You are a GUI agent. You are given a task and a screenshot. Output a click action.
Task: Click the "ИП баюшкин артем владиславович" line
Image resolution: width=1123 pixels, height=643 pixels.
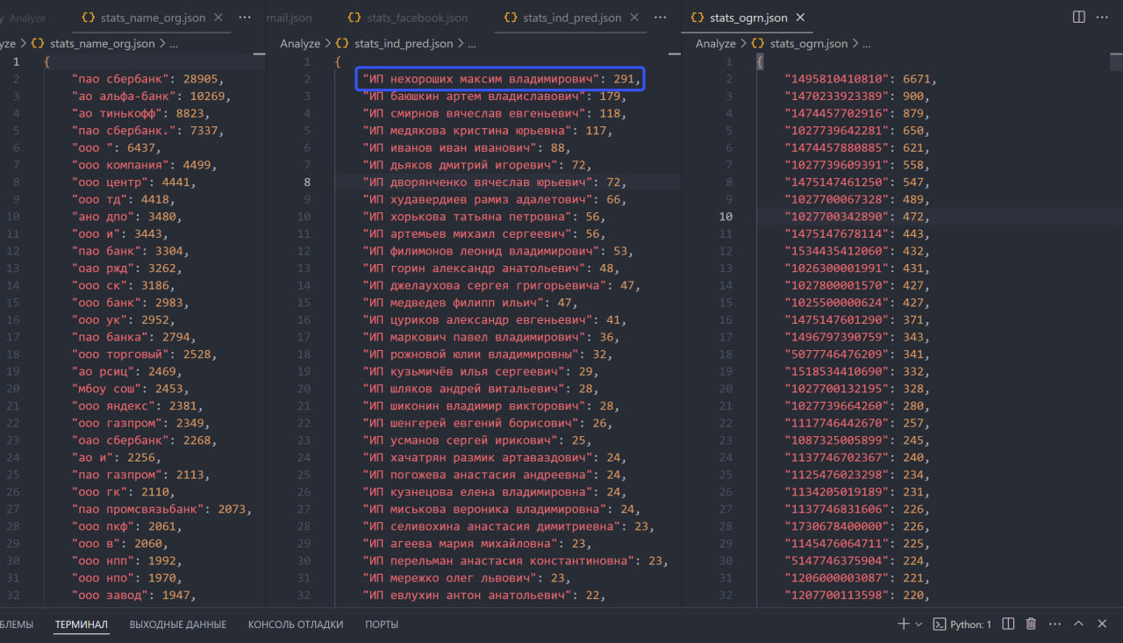click(x=496, y=96)
